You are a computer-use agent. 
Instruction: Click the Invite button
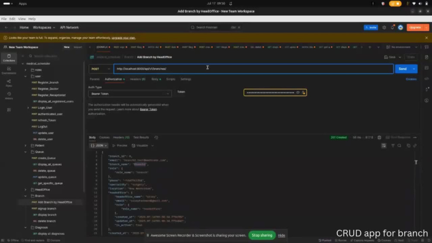tap(371, 28)
